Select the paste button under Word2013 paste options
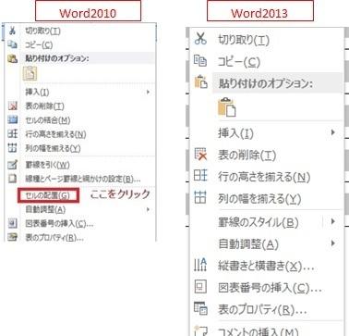This screenshot has width=349, height=336. (227, 107)
